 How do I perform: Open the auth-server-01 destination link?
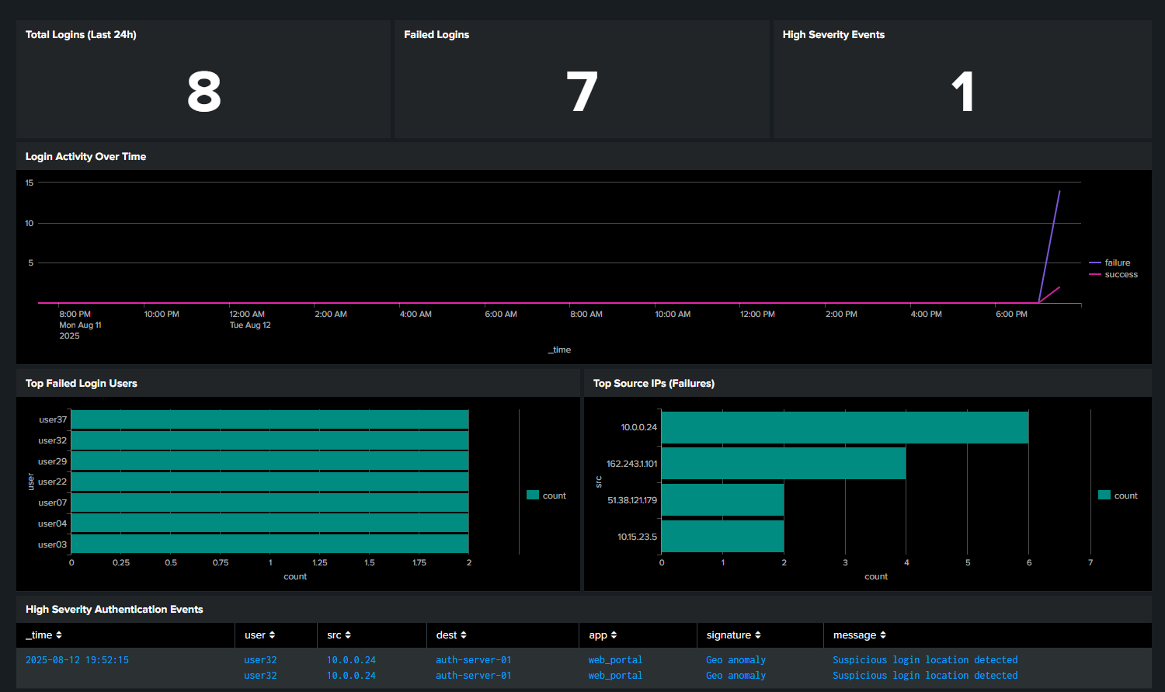pyautogui.click(x=474, y=659)
